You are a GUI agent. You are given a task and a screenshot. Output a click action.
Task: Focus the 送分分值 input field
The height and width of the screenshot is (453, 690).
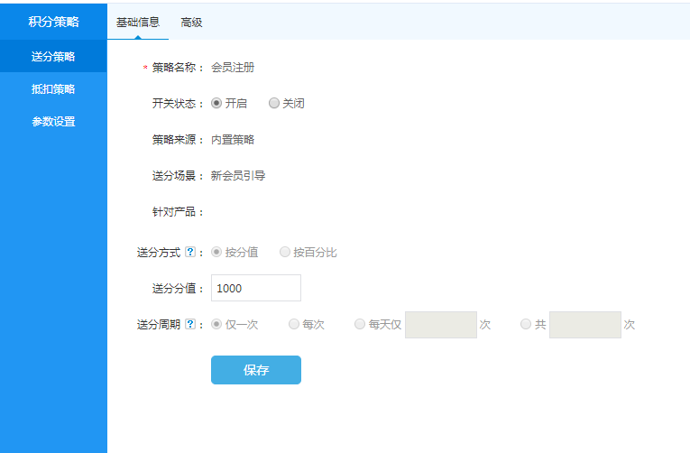[x=255, y=288]
